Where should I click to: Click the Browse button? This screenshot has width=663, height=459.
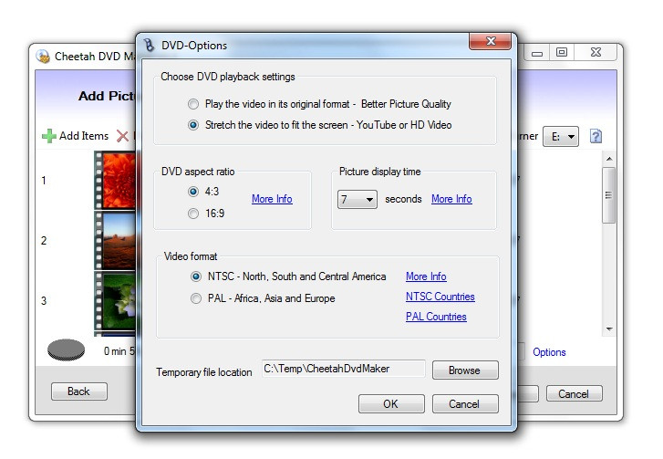click(x=465, y=370)
